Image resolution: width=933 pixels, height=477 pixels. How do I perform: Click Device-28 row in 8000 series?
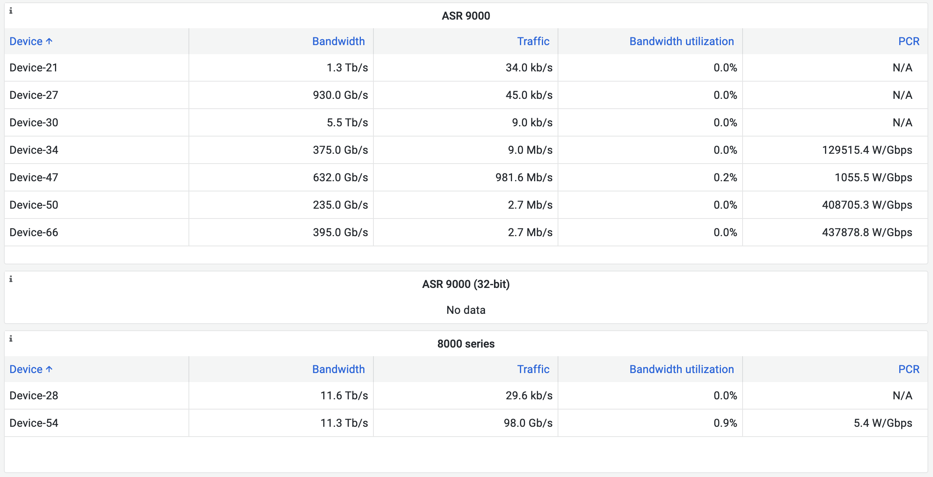(34, 395)
